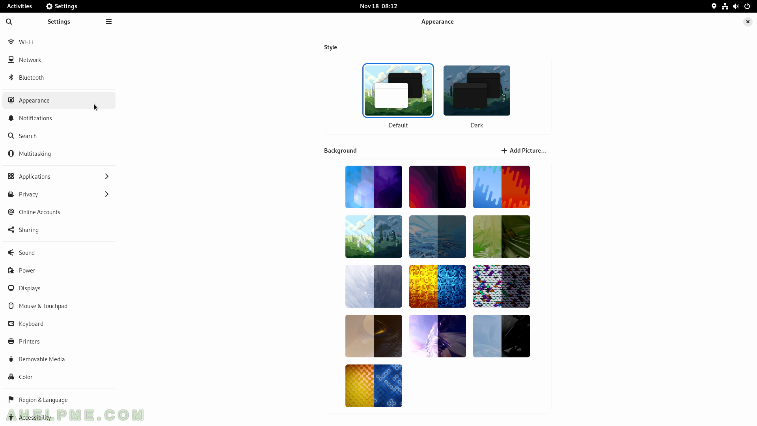
Task: Click the Notifications bell icon
Action: click(x=11, y=118)
